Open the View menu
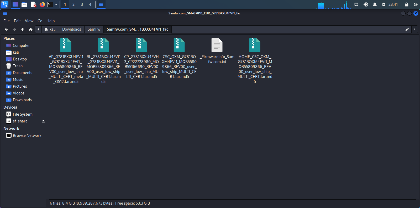The width and height of the screenshot is (420, 208). point(29,21)
